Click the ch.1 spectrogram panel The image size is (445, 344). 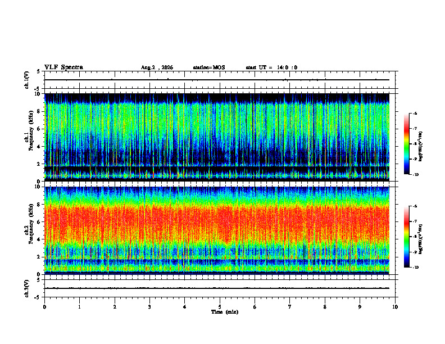[x=217, y=137]
